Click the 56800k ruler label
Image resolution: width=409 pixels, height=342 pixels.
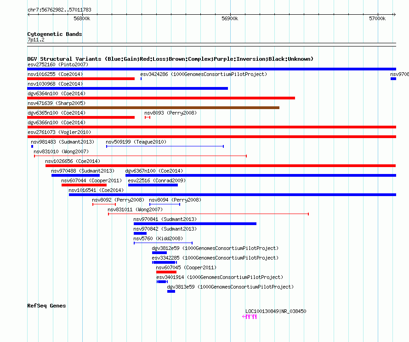point(82,18)
